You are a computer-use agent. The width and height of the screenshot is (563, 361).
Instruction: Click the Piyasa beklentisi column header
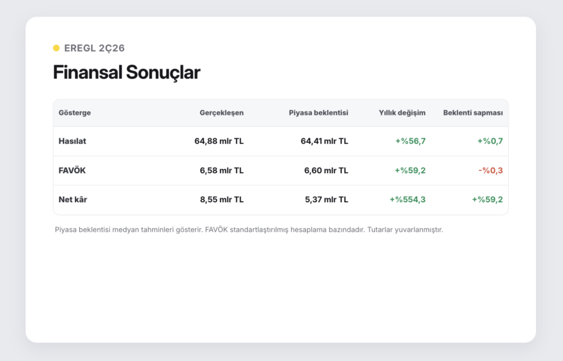pos(318,113)
